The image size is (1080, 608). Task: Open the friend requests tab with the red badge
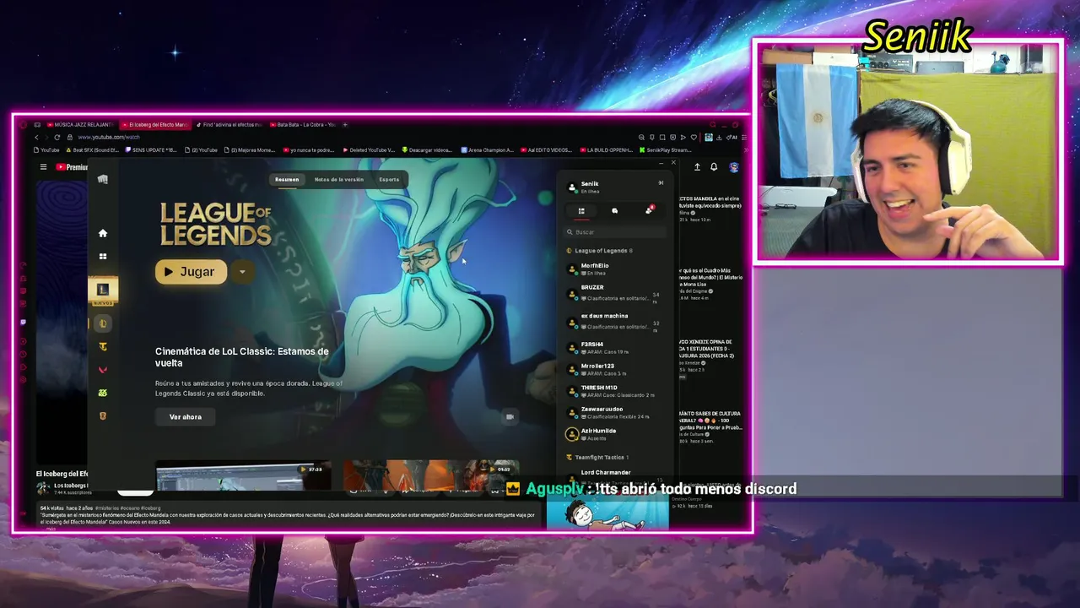point(649,210)
